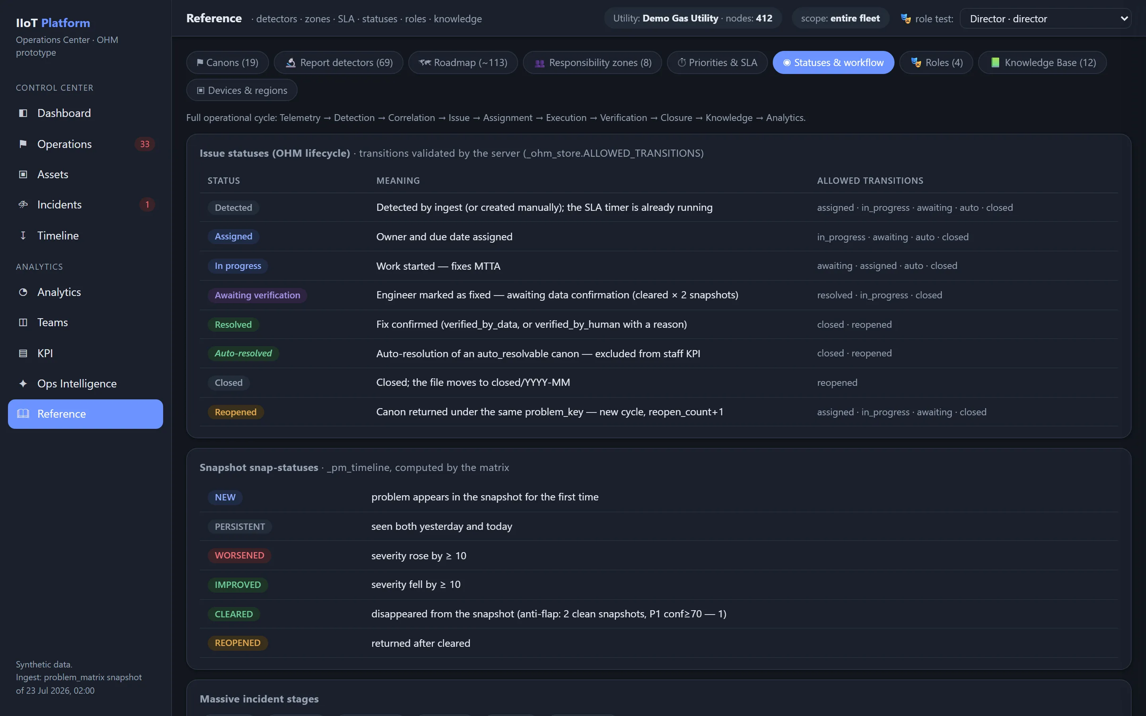Click the scope entire fleet pill
This screenshot has height=716, width=1146.
[840, 18]
